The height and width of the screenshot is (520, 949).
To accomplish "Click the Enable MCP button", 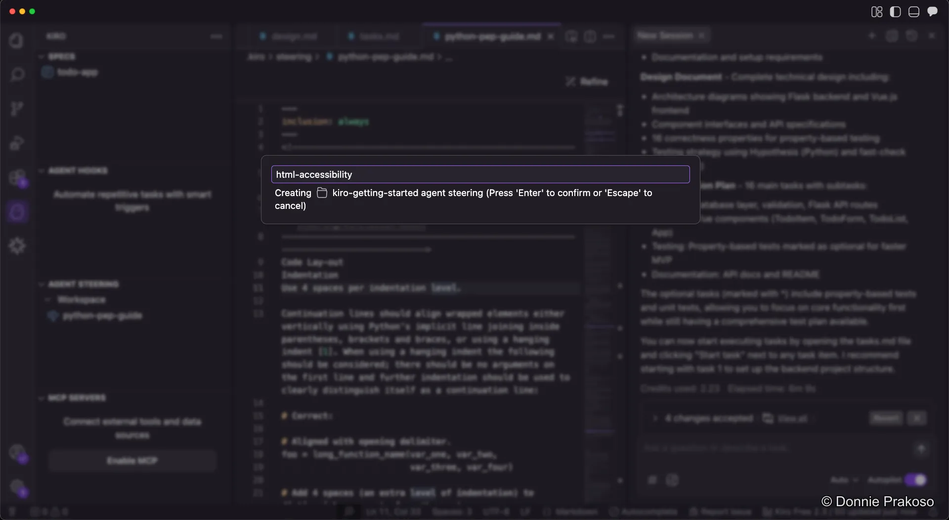I will tap(132, 460).
